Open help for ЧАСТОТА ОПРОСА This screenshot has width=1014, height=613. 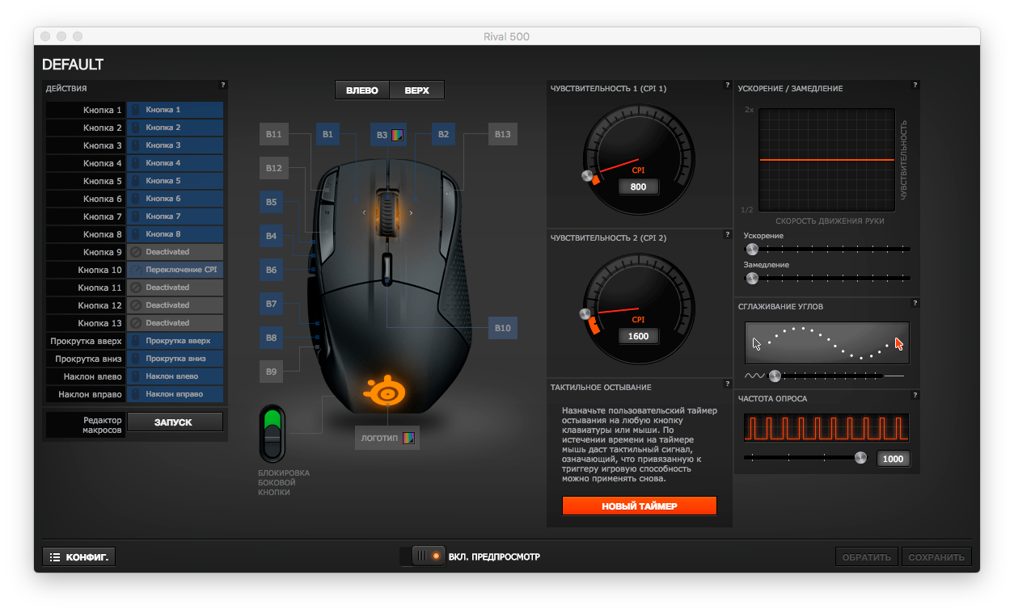[915, 395]
